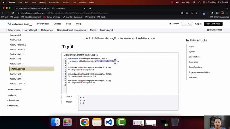
Task: Open the Window menu in menu bar
Action: pyautogui.click(x=83, y=3)
